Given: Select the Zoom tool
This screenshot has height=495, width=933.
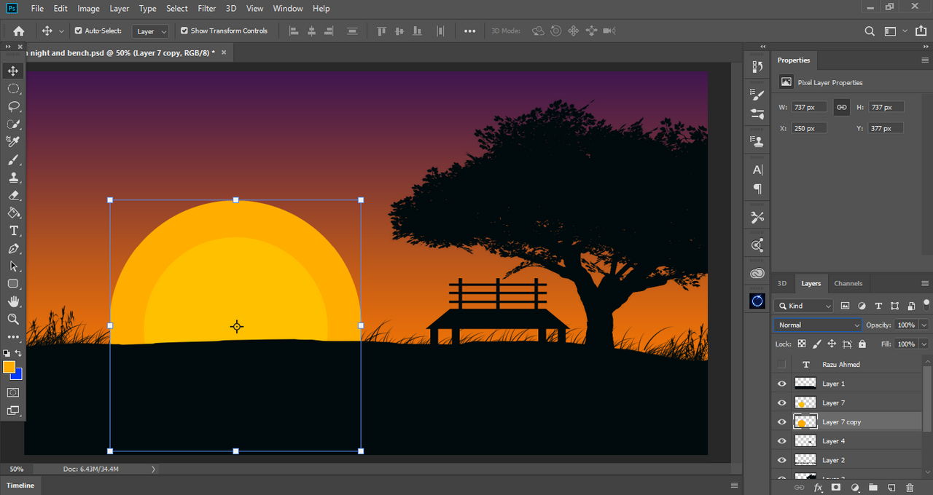Looking at the screenshot, I should [x=13, y=320].
